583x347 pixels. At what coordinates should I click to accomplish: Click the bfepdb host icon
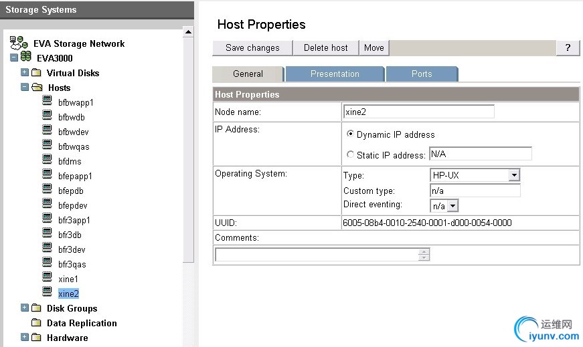pos(48,189)
